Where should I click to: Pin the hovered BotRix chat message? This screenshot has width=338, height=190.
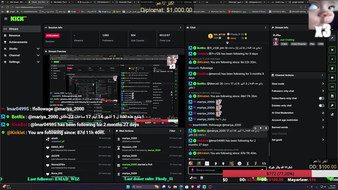point(261,128)
